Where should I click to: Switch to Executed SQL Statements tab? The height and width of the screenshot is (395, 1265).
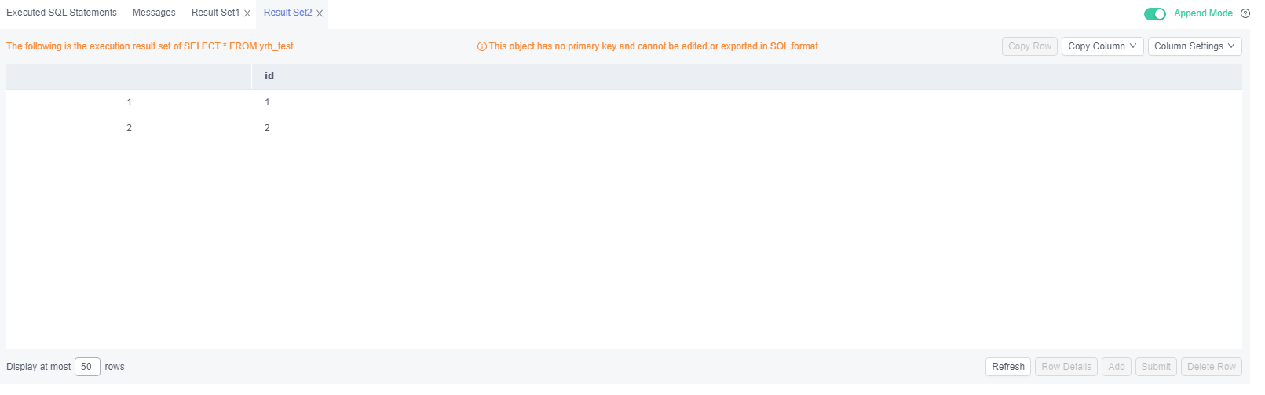tap(61, 13)
